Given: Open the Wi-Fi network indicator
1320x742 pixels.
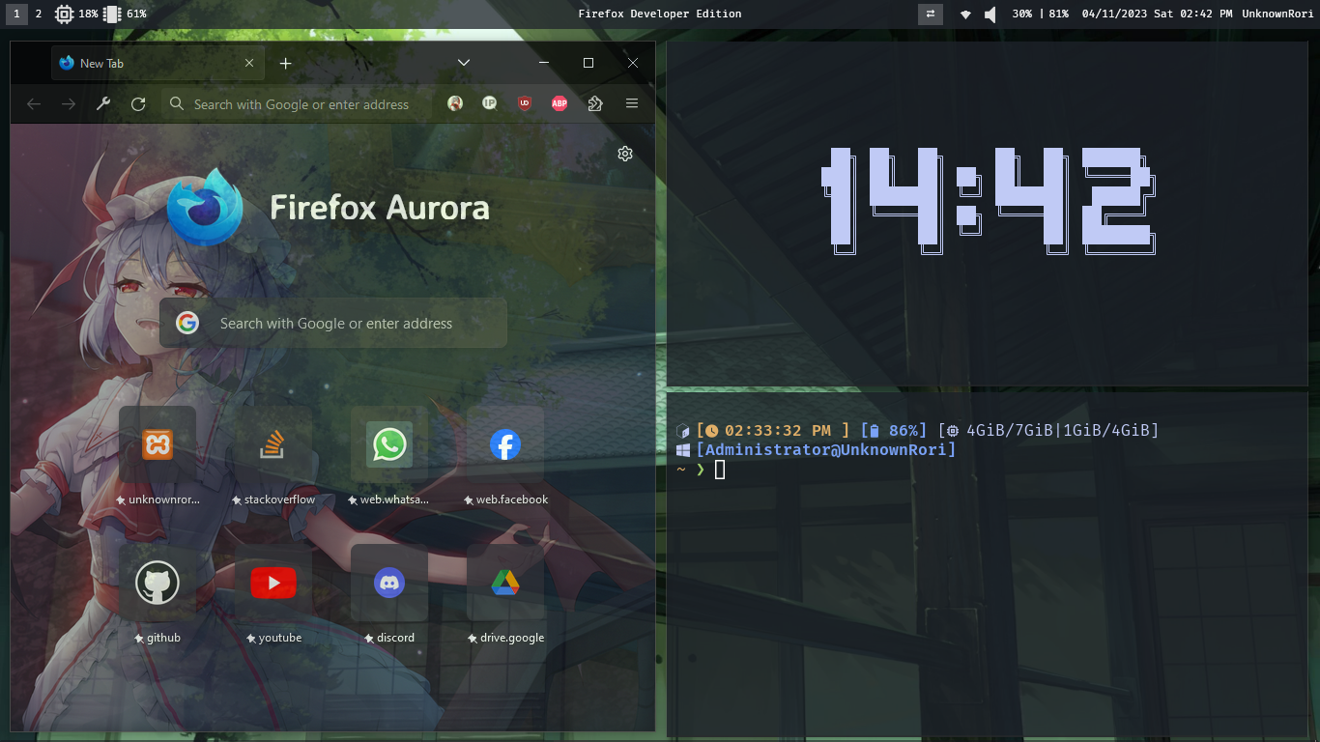Looking at the screenshot, I should [x=965, y=14].
